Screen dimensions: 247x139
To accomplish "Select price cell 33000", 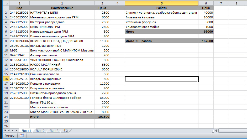I will [102, 98].
